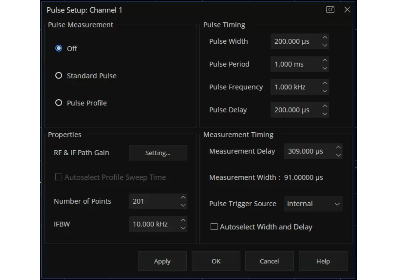Screen dimensions: 397x280
Task: Choose the Pulse Profile radio button
Action: (59, 103)
